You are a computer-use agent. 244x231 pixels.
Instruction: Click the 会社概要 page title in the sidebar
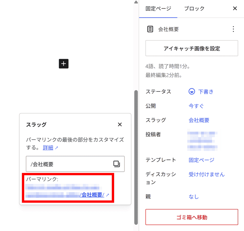tap(168, 29)
